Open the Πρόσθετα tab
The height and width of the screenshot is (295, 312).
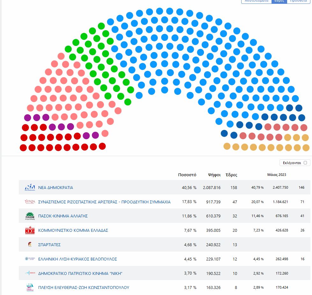(x=298, y=1)
